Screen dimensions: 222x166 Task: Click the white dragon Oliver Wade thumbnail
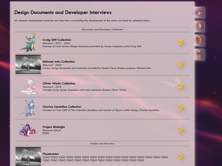28,86
